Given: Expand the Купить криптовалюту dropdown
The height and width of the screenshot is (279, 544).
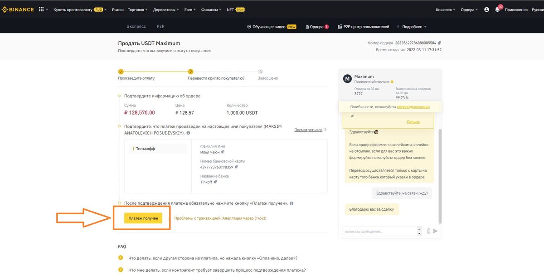Looking at the screenshot, I should [x=80, y=10].
